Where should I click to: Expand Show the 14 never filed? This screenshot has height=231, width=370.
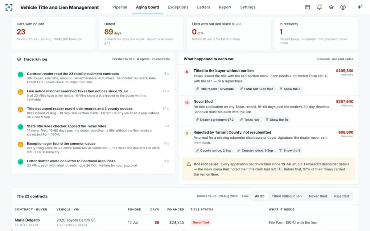(x=277, y=120)
